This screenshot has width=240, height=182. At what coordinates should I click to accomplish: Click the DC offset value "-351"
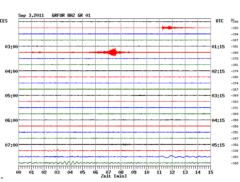(x=234, y=132)
